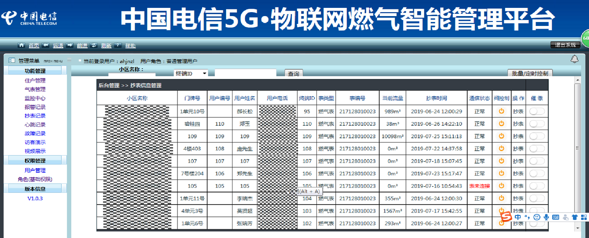Open the 终端ID search field dropdown

tap(191, 73)
